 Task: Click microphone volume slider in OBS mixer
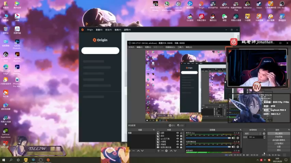click(208, 138)
